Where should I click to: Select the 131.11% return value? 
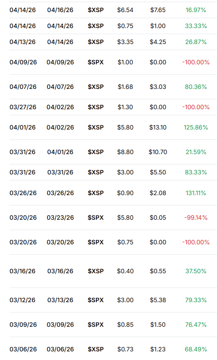click(x=196, y=193)
